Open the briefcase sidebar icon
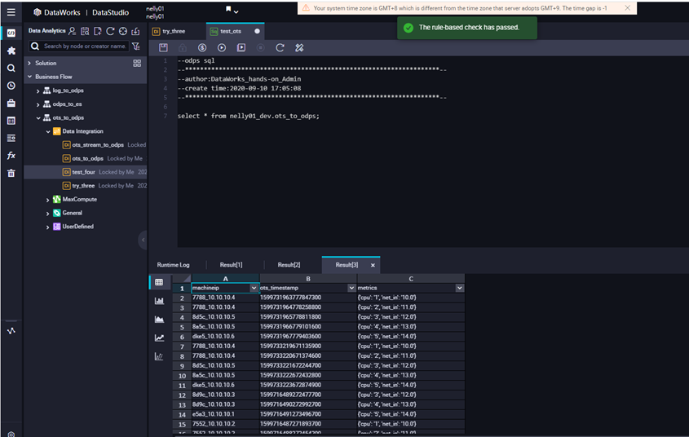 (x=11, y=104)
